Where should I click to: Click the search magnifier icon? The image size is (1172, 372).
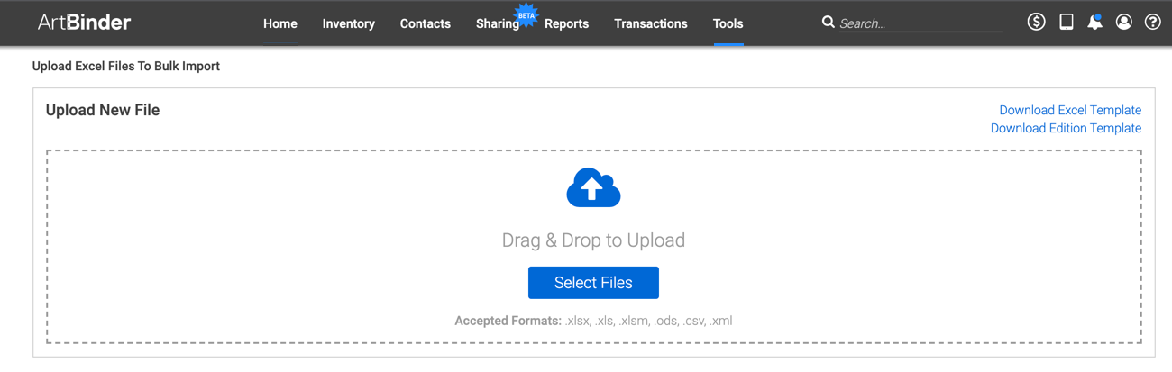[828, 23]
